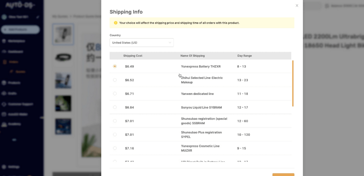Viewport: 364px width, 176px height.
Task: Click the shipping list orange scrollbar
Action: tap(293, 83)
